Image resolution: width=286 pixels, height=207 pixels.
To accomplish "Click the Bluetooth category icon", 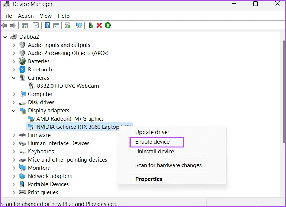I will tap(22, 69).
